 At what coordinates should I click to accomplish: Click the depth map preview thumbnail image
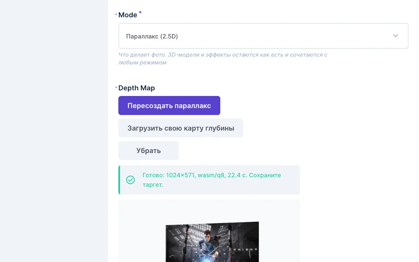coord(212,242)
